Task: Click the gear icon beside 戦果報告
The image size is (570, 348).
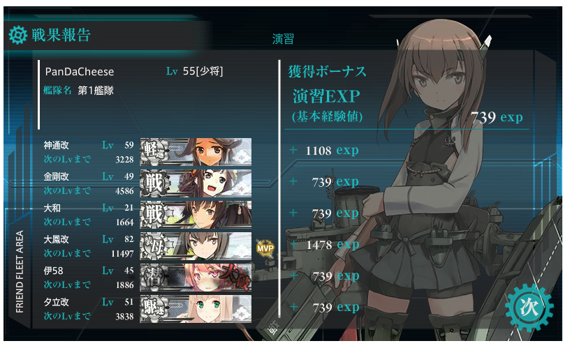Action: pyautogui.click(x=18, y=35)
